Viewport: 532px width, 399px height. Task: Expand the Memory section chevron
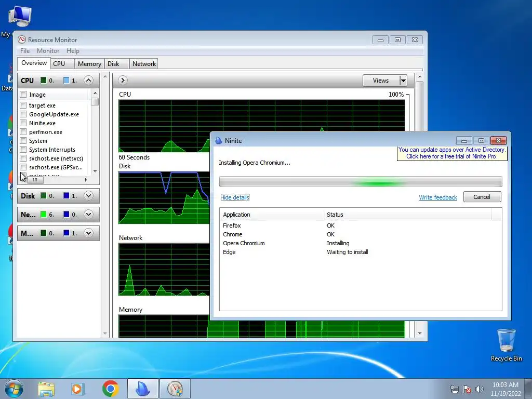(88, 233)
